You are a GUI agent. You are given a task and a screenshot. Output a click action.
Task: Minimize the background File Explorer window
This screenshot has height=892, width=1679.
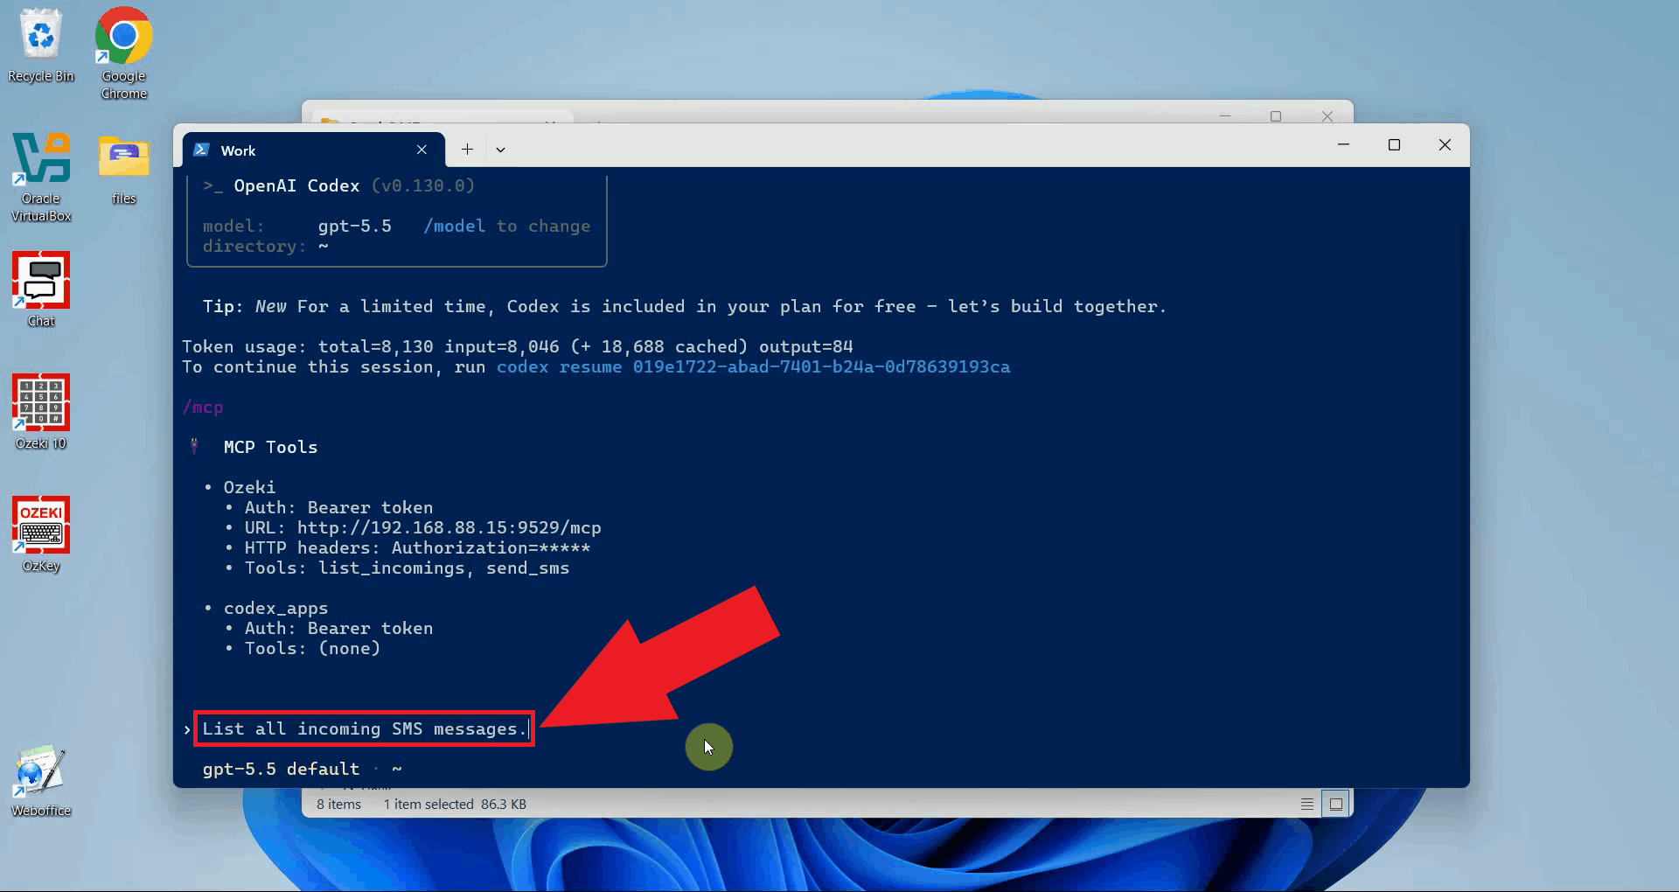pyautogui.click(x=1225, y=115)
